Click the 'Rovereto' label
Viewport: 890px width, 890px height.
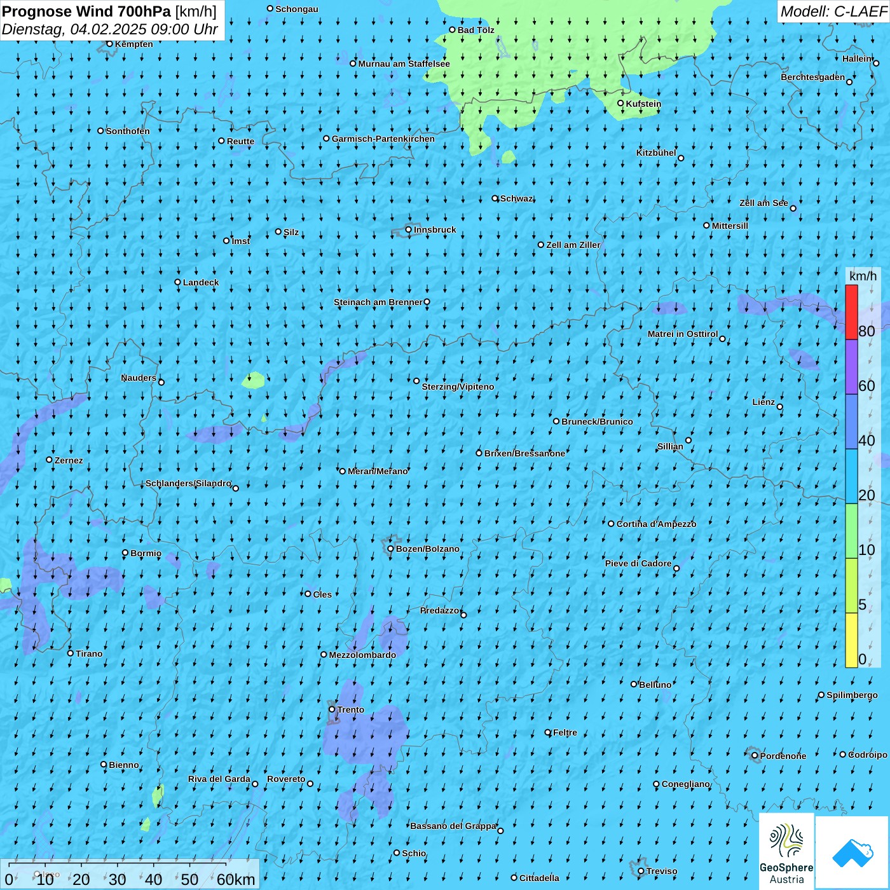click(286, 779)
